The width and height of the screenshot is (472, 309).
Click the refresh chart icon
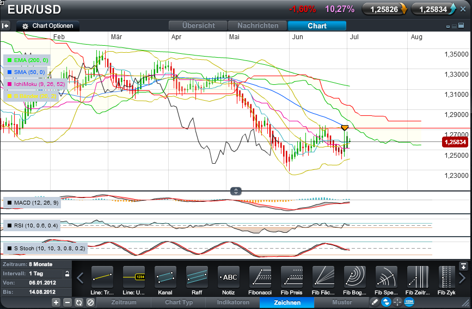tap(79, 302)
